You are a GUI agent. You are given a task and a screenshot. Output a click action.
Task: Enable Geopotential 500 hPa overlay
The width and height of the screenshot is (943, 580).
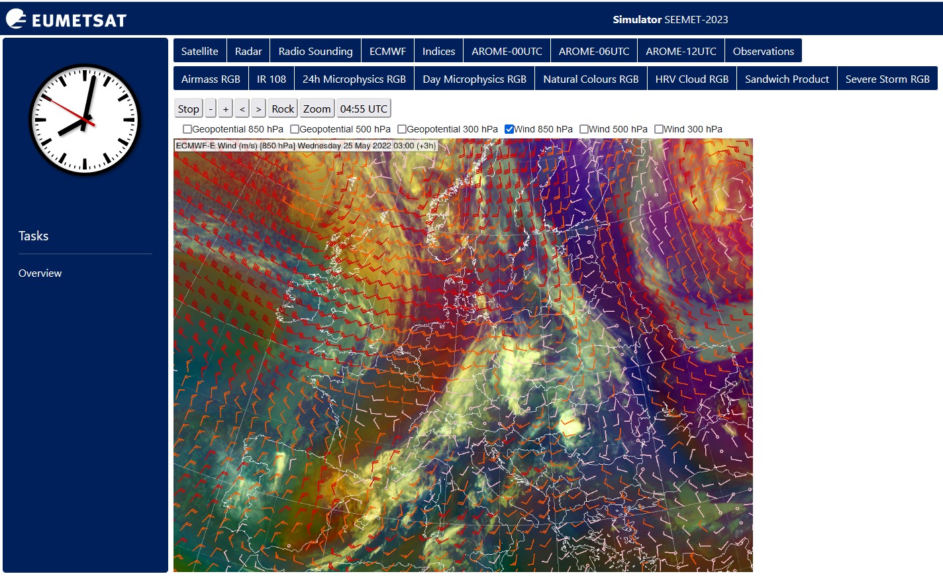(x=295, y=129)
